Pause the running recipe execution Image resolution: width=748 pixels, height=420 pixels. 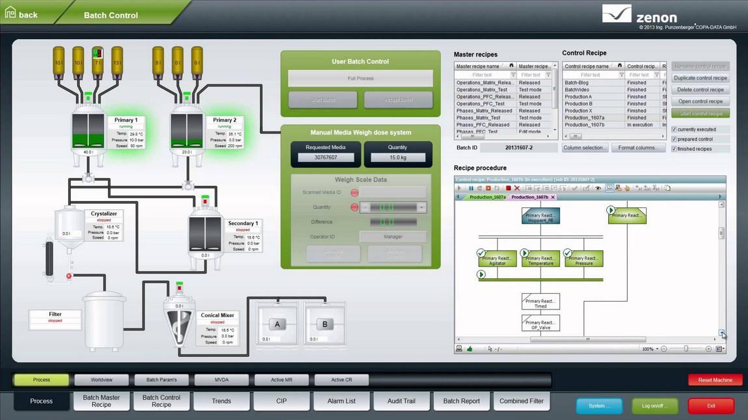(470, 188)
